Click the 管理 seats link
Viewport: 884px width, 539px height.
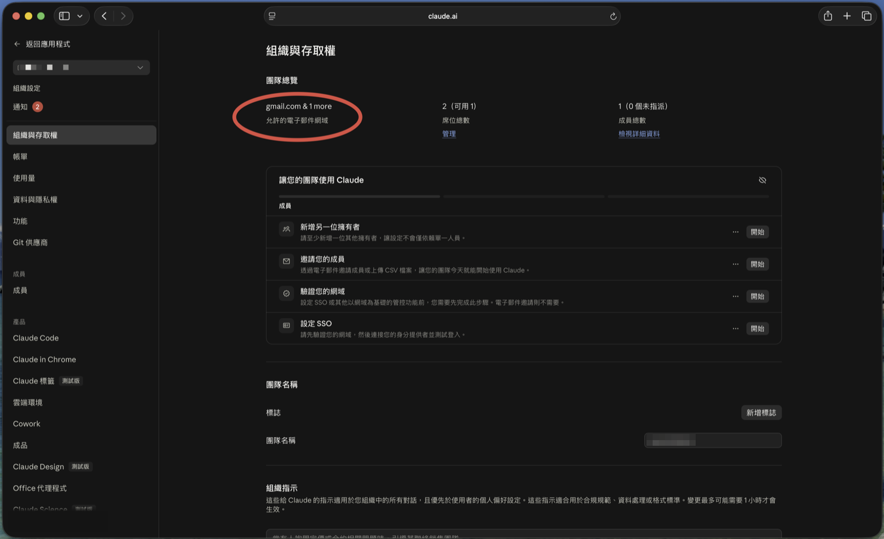point(449,134)
